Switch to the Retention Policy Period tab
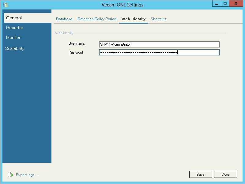Viewport: 245px width, 184px height. pos(97,19)
